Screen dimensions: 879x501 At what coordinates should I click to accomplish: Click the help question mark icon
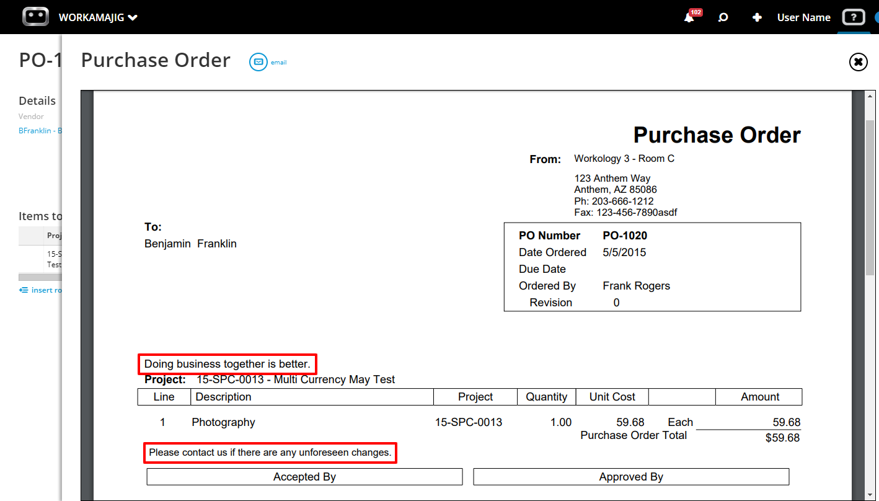tap(853, 17)
